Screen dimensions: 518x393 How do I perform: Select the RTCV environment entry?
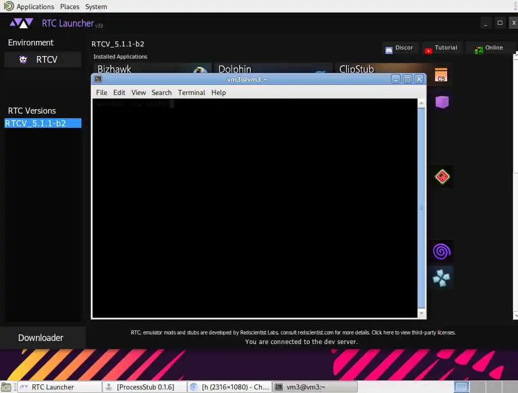click(42, 60)
